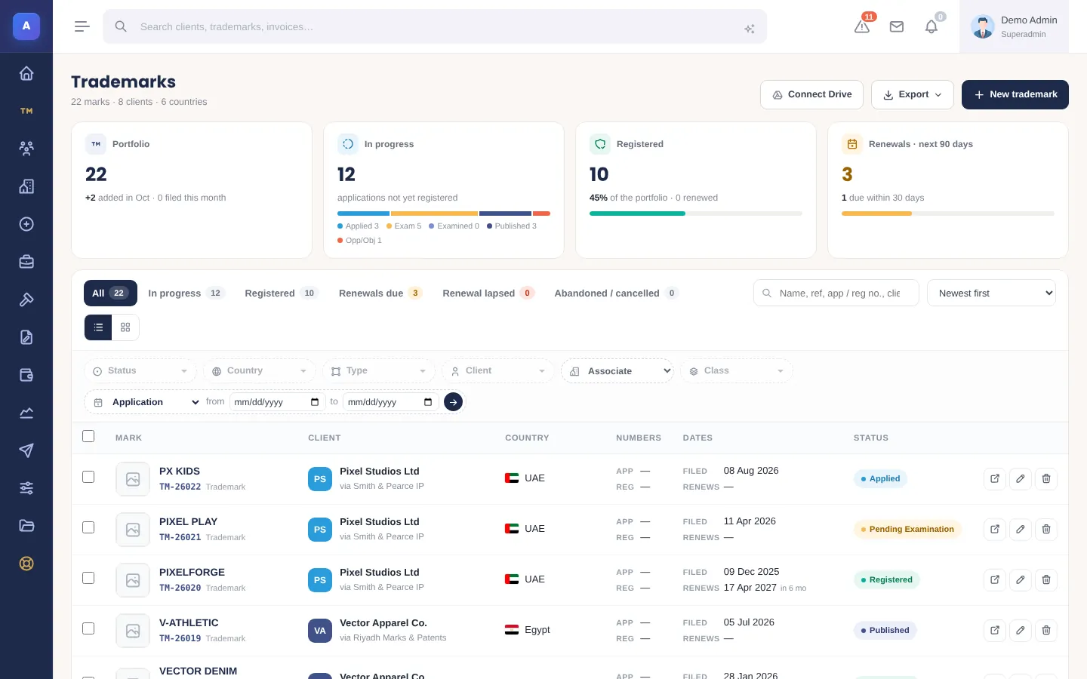The image size is (1087, 679).
Task: Open the alerts warning icon with badge 11
Action: pos(862,26)
